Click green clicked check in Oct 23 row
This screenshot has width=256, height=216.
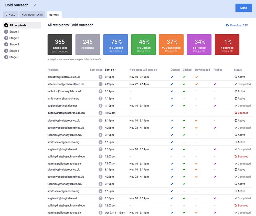(184, 213)
